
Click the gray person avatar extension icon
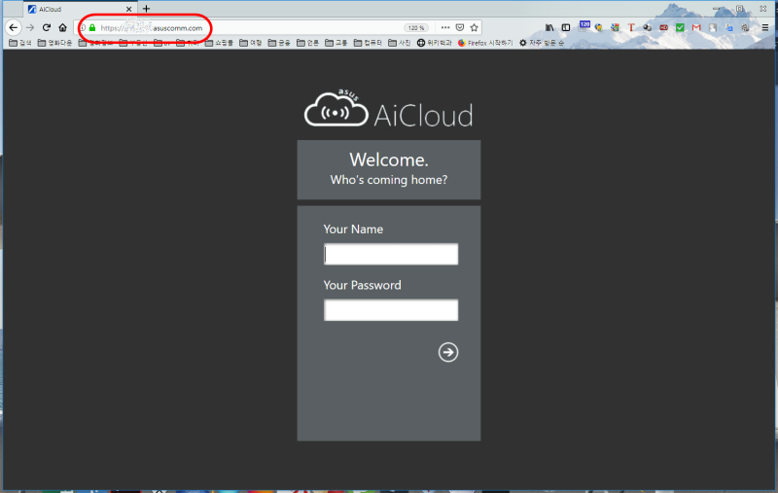coord(713,28)
